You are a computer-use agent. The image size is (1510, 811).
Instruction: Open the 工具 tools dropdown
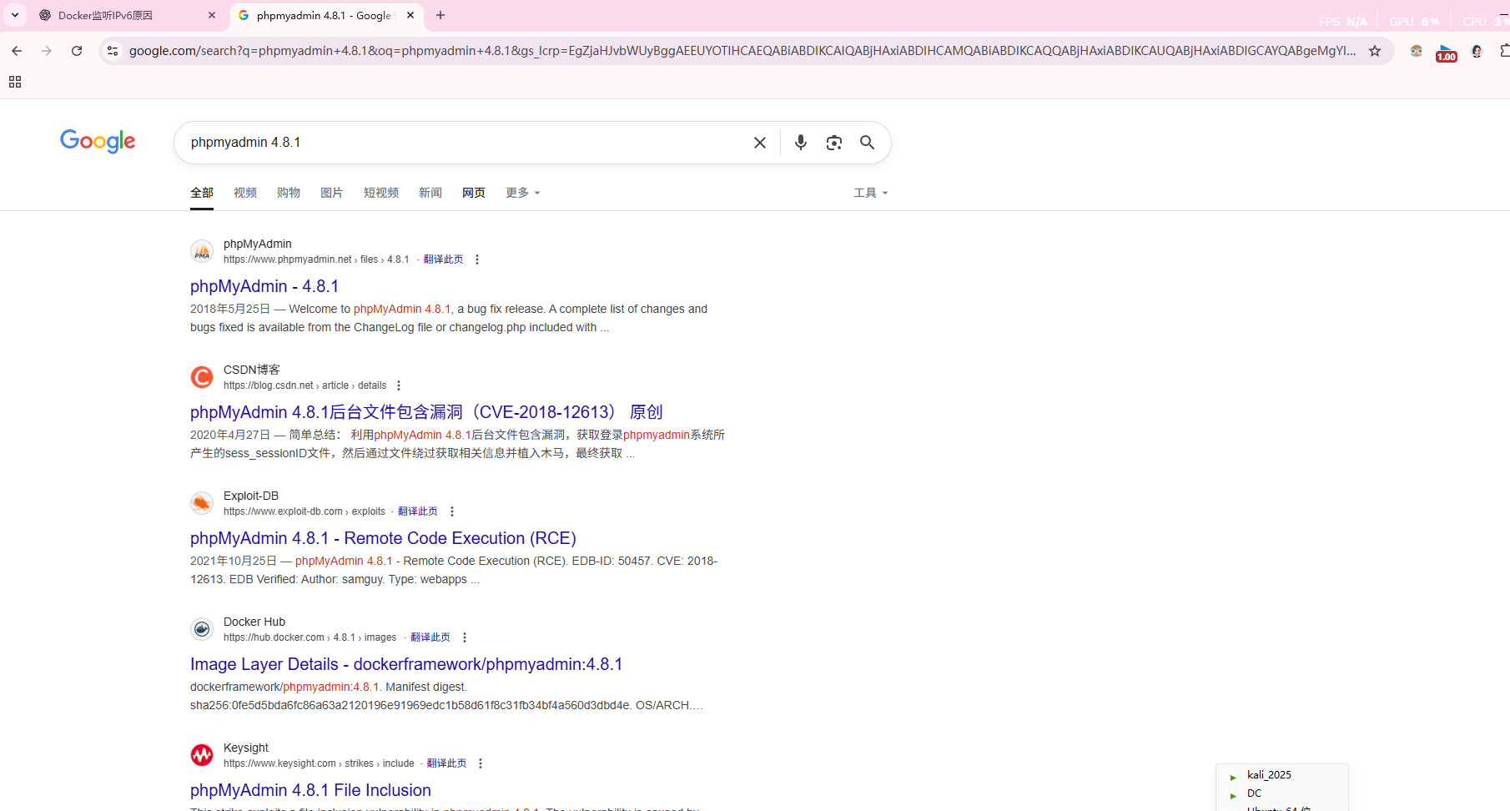tap(871, 193)
